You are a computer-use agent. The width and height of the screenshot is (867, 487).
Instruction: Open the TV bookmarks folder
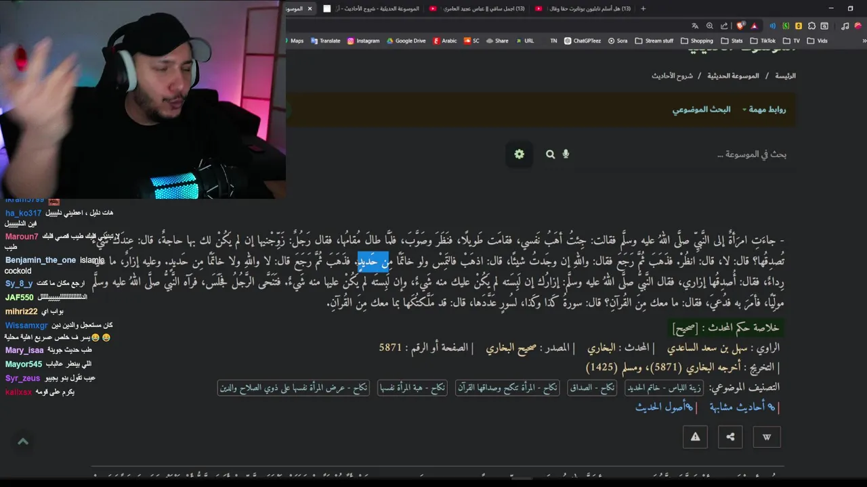[x=791, y=41]
